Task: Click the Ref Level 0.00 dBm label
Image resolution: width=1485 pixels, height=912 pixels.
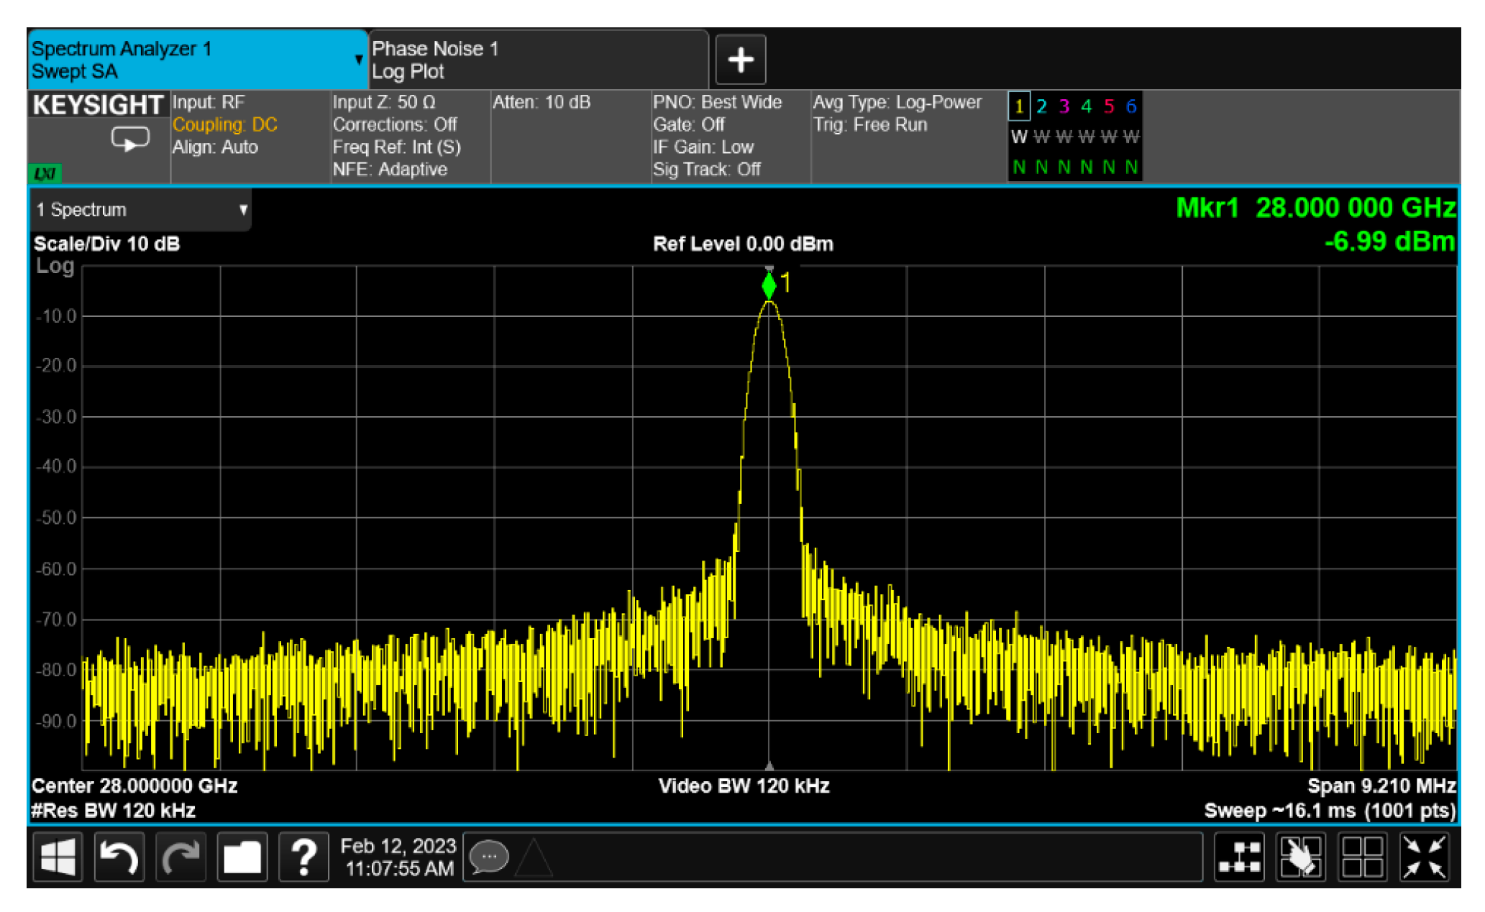Action: point(743,244)
